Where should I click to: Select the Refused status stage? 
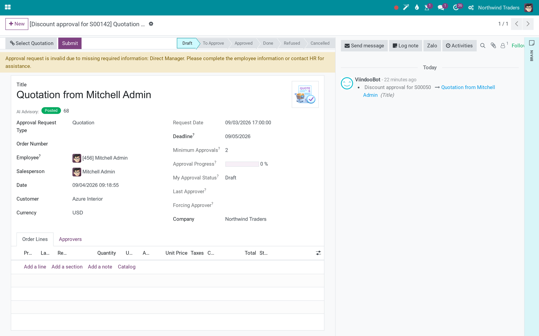292,43
